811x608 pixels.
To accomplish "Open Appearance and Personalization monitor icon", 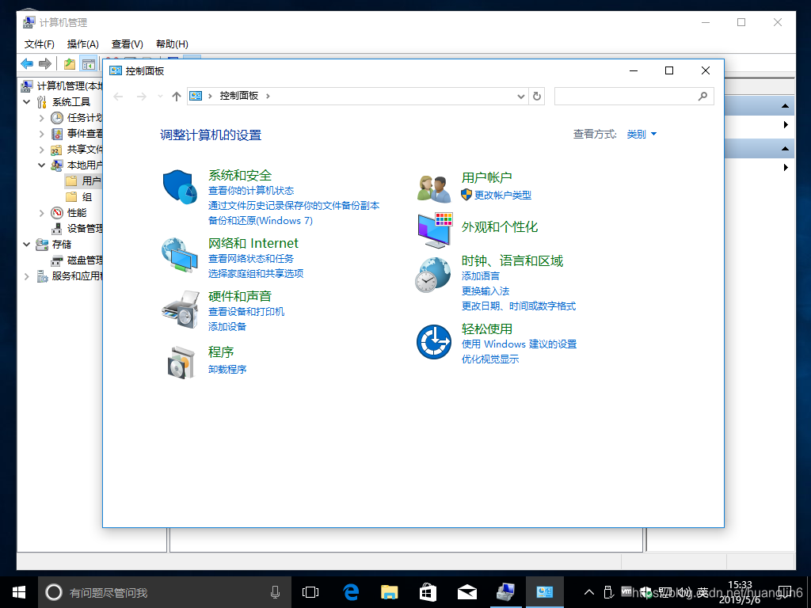I will [x=435, y=230].
